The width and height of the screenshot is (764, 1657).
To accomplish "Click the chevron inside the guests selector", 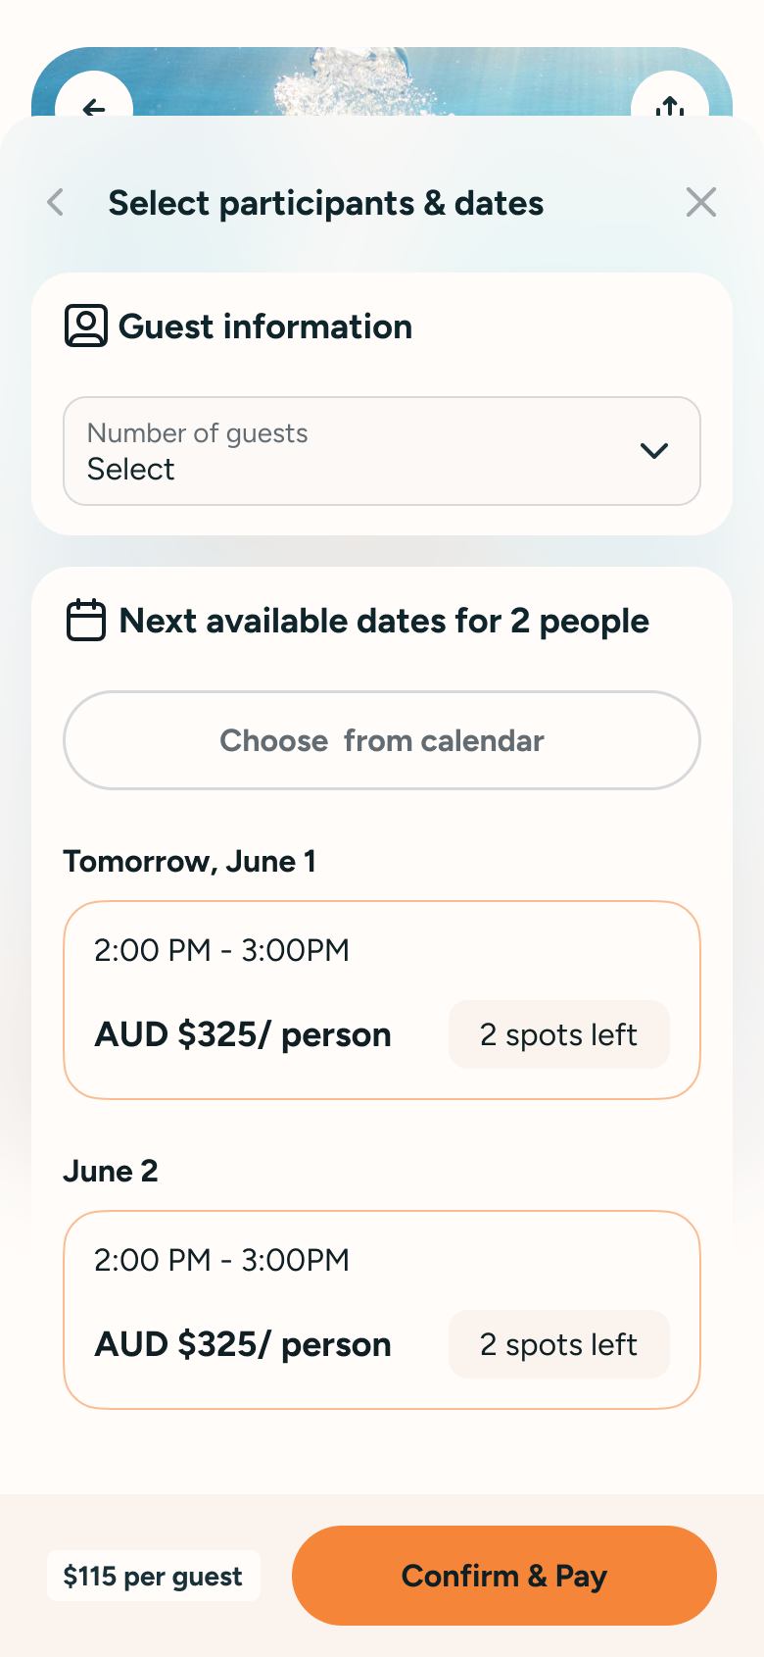I will (x=653, y=451).
